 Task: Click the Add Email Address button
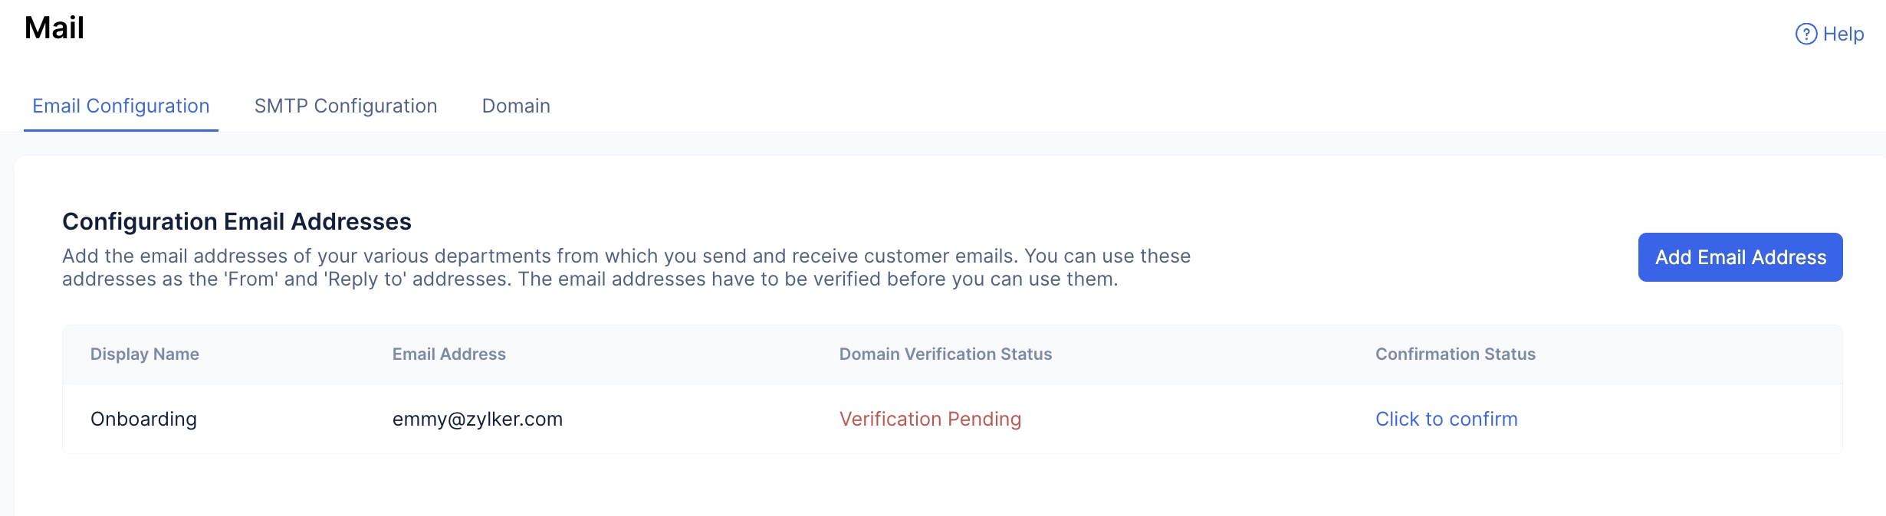click(1740, 257)
